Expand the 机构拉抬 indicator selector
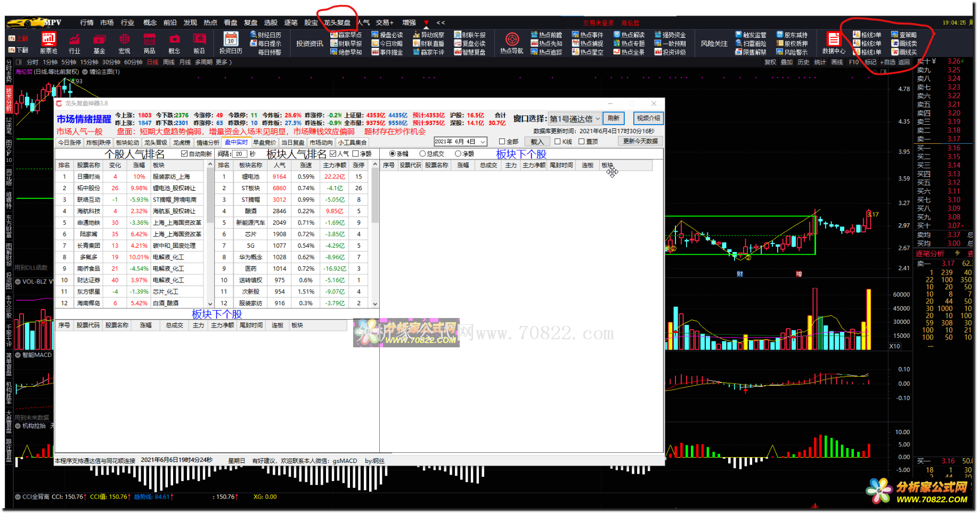Image resolution: width=978 pixels, height=513 pixels. [x=18, y=426]
